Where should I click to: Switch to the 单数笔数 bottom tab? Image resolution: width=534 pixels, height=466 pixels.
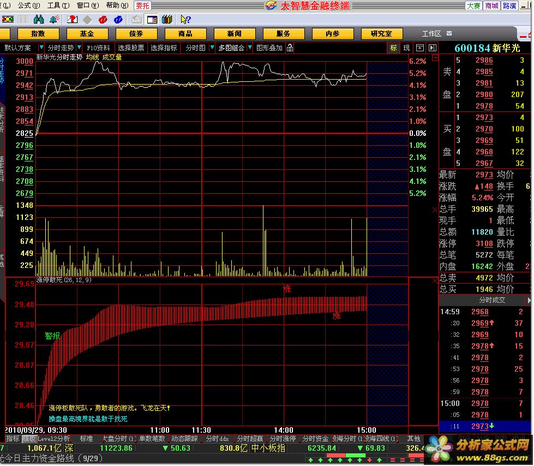[152, 439]
